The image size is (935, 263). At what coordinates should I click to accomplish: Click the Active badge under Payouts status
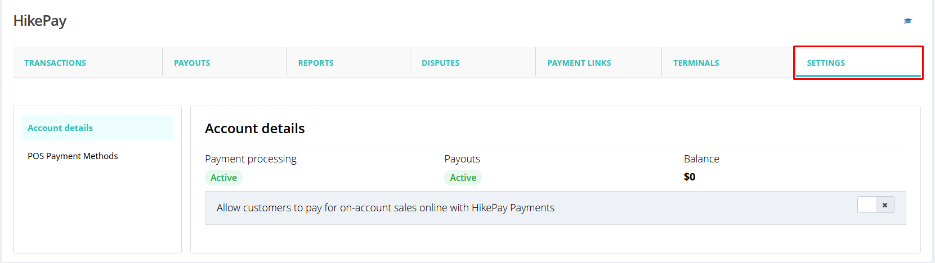pos(463,178)
